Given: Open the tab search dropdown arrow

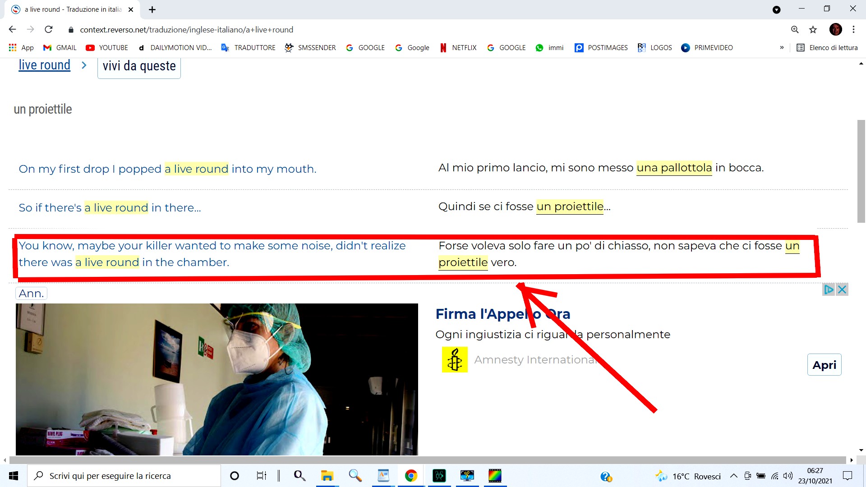Looking at the screenshot, I should tap(776, 10).
